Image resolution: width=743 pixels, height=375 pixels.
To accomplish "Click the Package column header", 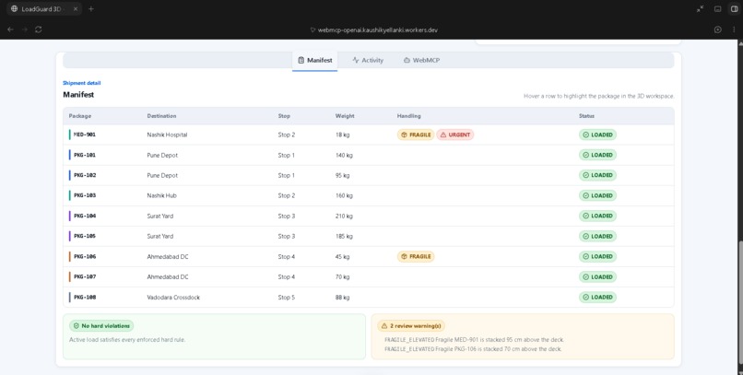I will pyautogui.click(x=79, y=116).
